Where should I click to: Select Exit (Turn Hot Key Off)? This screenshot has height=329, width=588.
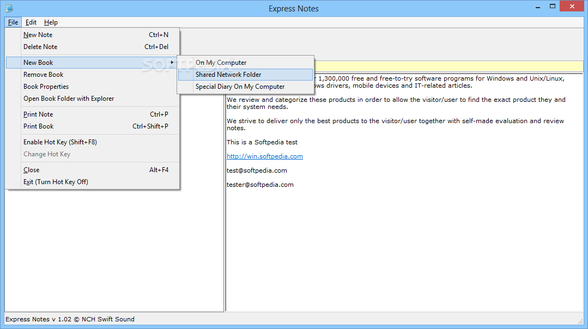[x=93, y=182]
